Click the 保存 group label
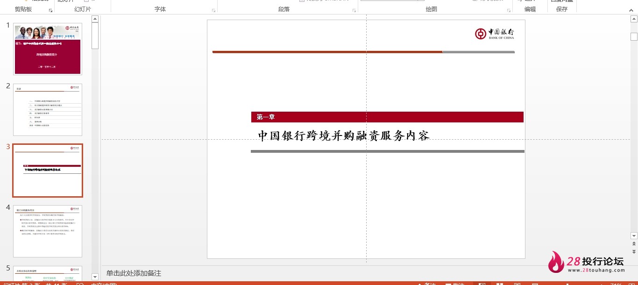Screen dimensions: 638x285 [562, 9]
